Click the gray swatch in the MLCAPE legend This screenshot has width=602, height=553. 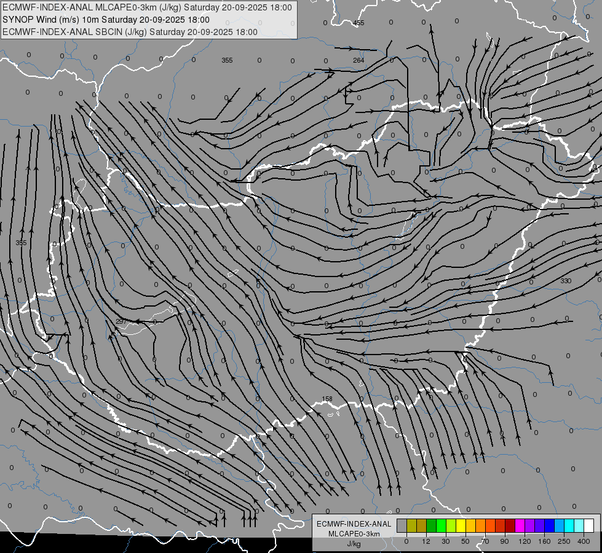pyautogui.click(x=402, y=525)
